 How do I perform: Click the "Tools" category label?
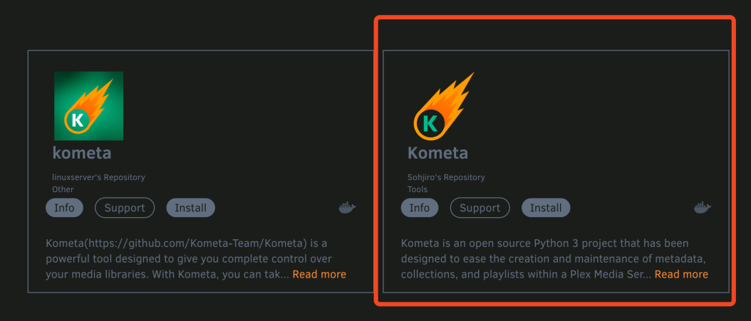[x=418, y=189]
